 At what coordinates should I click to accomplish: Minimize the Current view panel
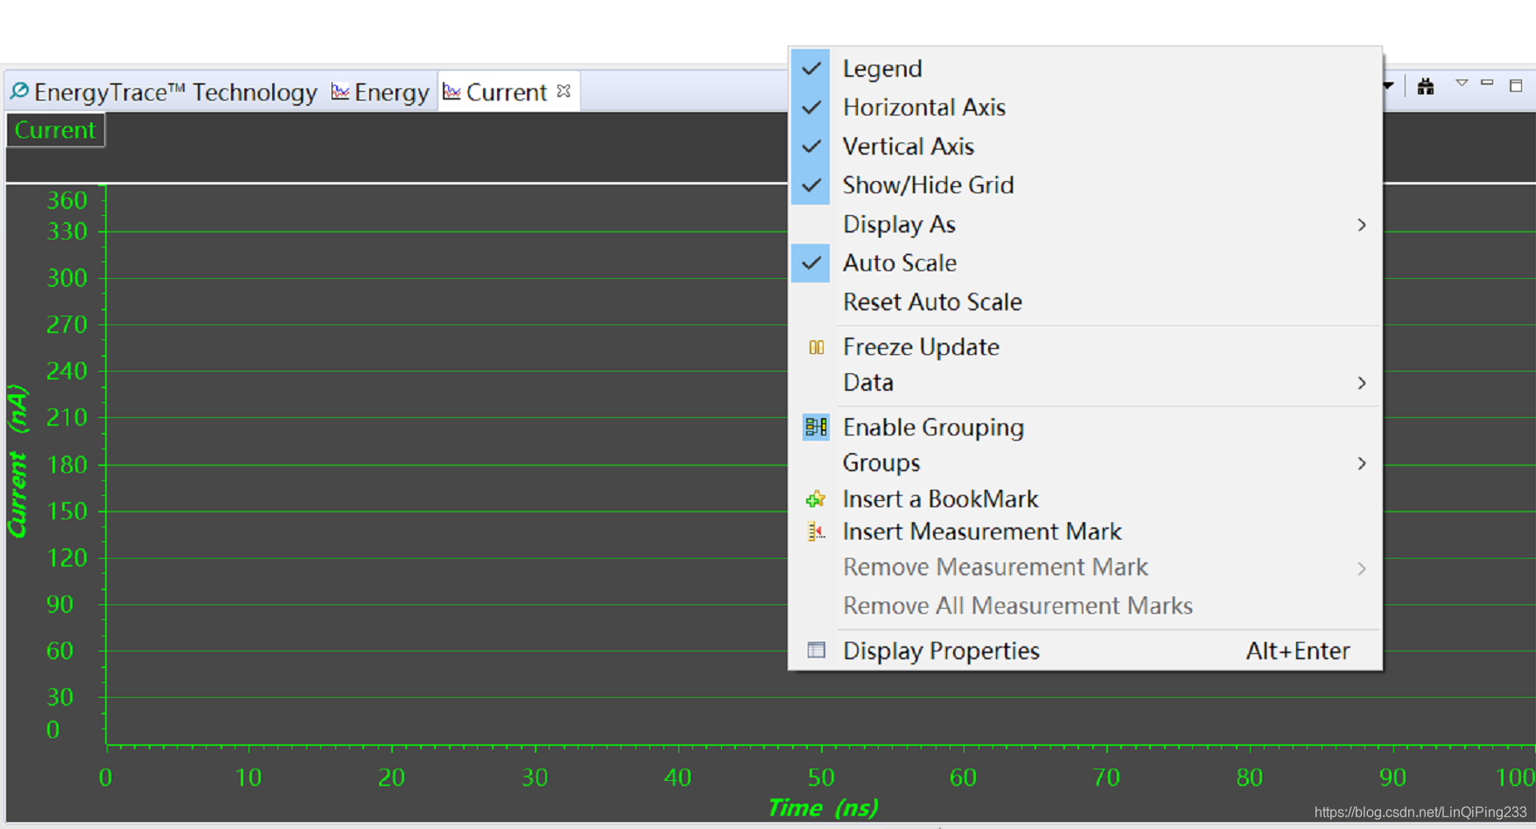click(1487, 83)
